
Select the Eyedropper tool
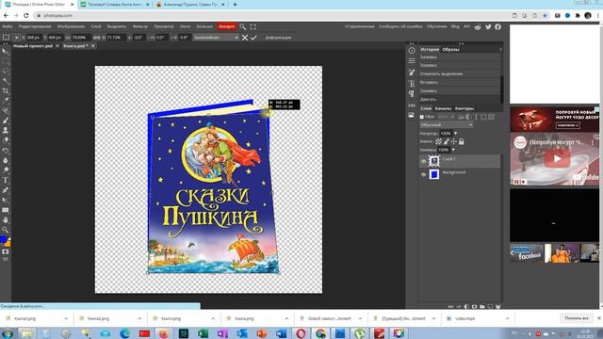pyautogui.click(x=5, y=101)
